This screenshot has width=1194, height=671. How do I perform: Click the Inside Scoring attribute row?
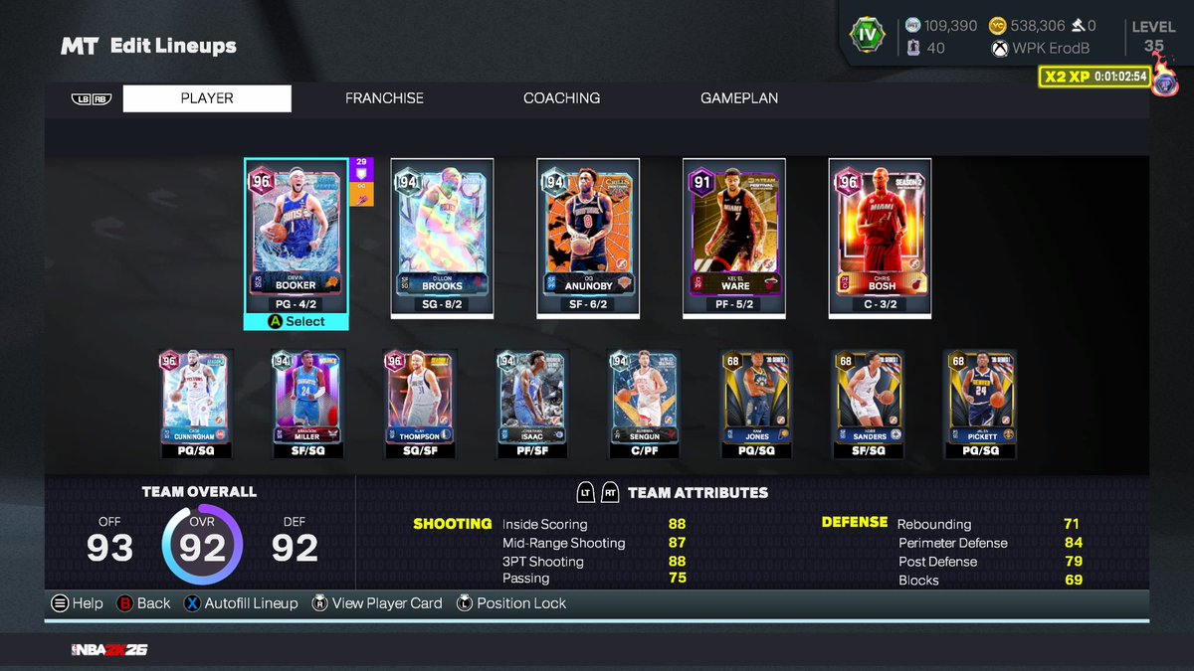pos(593,524)
